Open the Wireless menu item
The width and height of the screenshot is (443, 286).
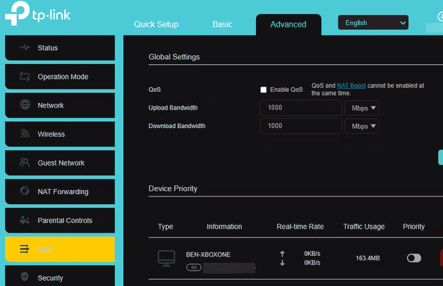pos(60,134)
